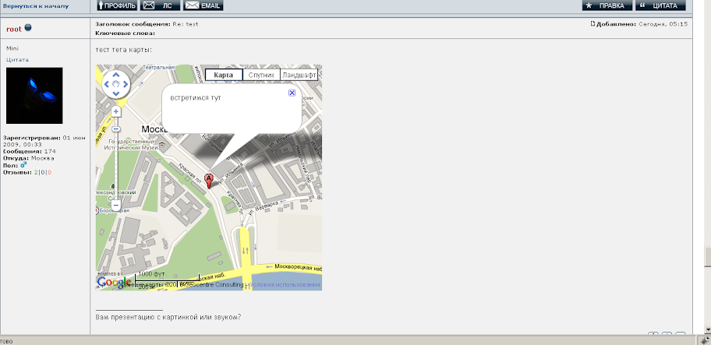Quote post with ЦИТАТА button

[660, 5]
